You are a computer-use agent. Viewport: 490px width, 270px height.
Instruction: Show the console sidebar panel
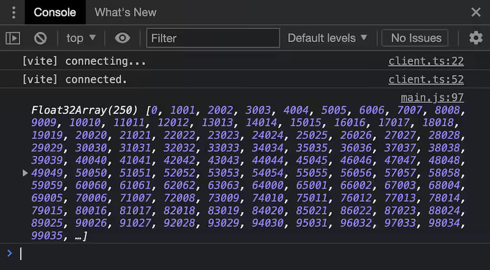coord(13,38)
